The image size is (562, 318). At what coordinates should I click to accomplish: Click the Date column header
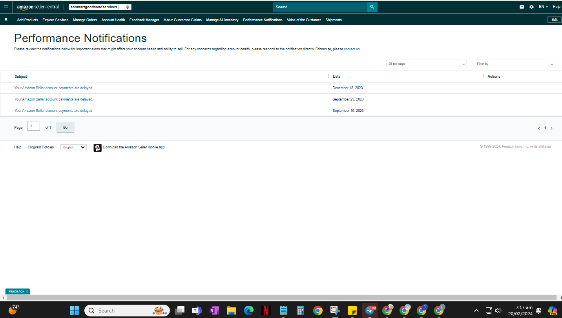pyautogui.click(x=337, y=77)
